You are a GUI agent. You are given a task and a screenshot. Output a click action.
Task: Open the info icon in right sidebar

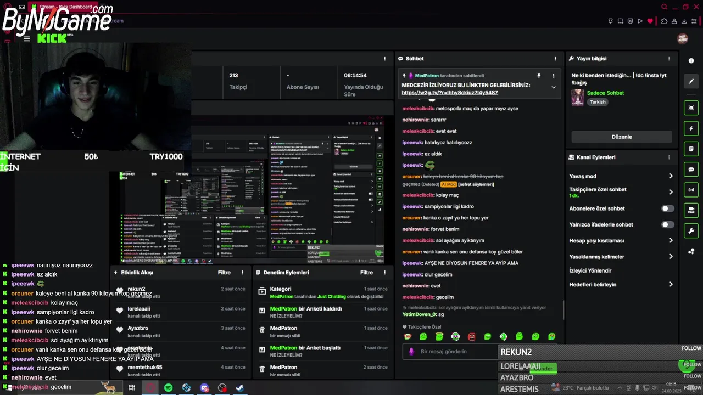point(691,61)
